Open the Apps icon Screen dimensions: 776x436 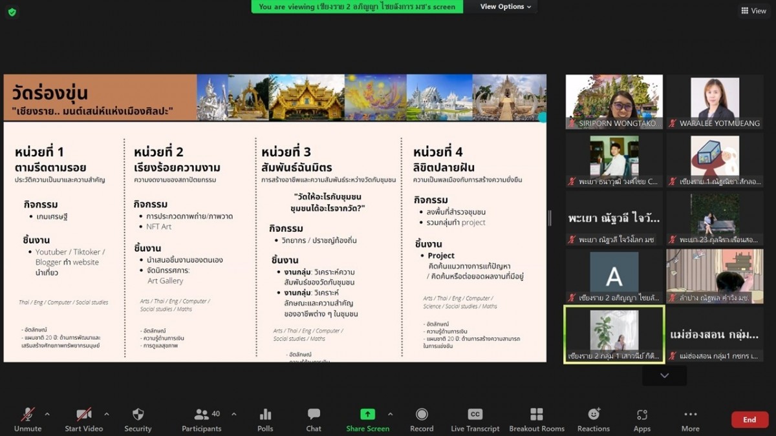pos(642,414)
